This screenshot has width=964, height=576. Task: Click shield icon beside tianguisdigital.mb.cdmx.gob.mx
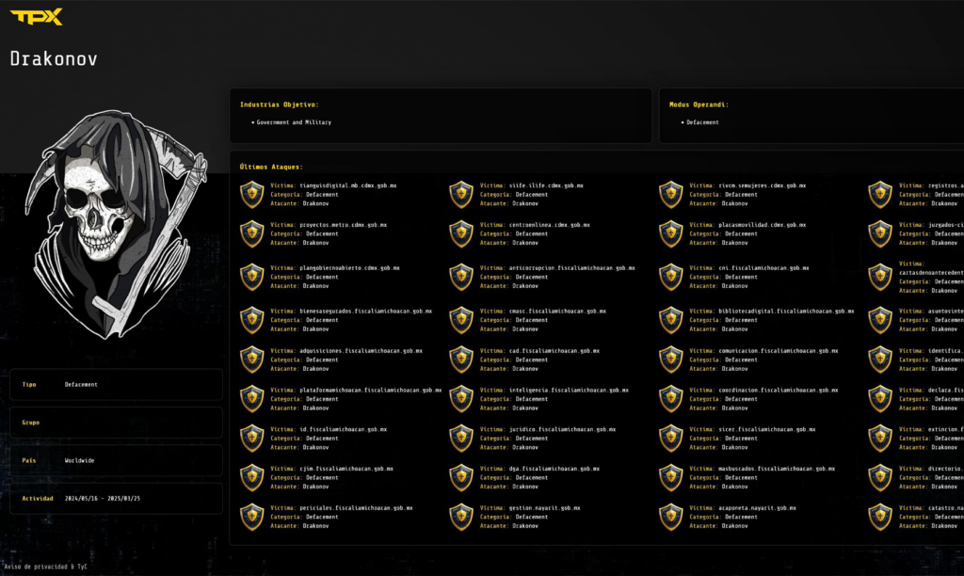tap(251, 195)
